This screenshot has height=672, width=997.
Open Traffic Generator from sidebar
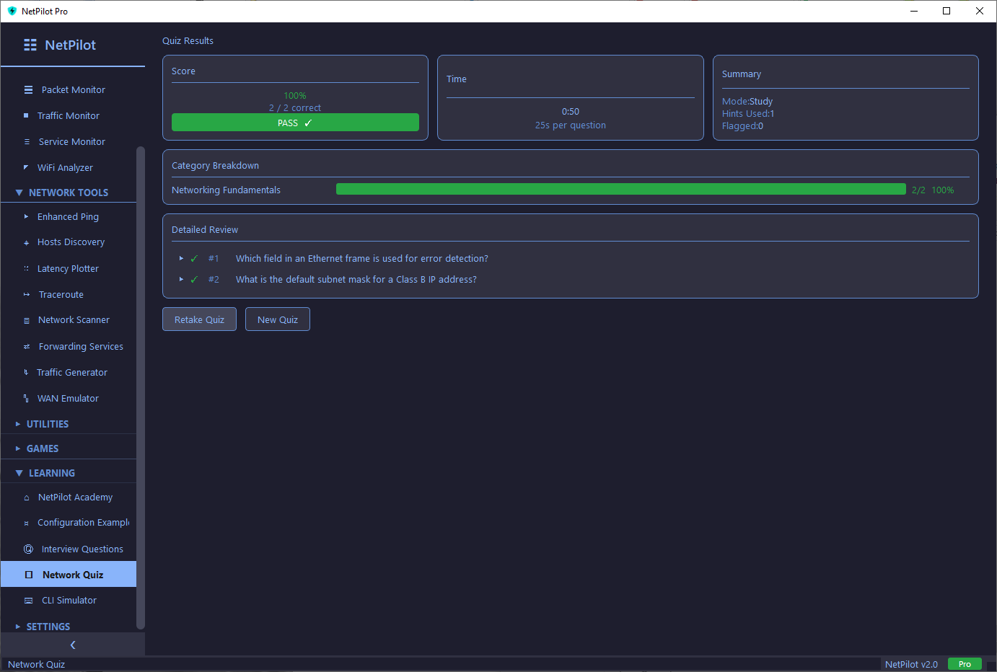(x=71, y=373)
